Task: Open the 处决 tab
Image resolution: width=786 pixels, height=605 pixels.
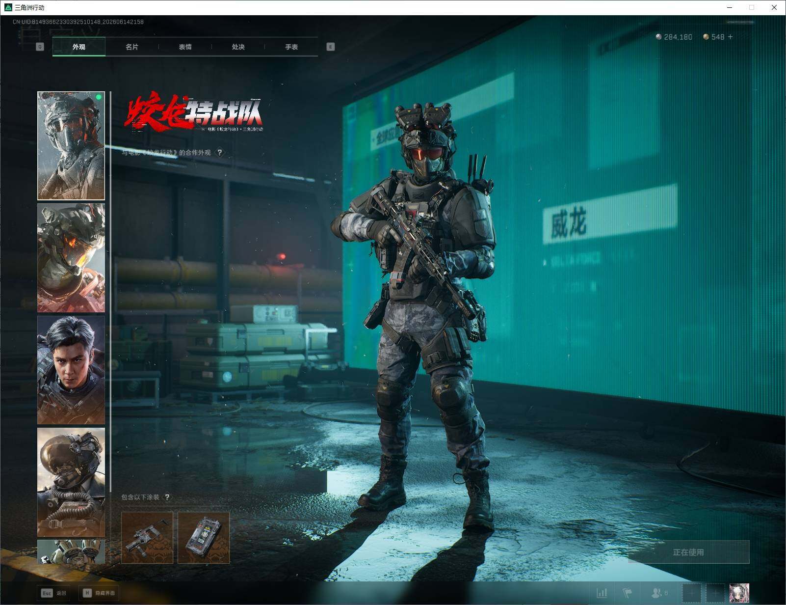Action: pyautogui.click(x=238, y=47)
